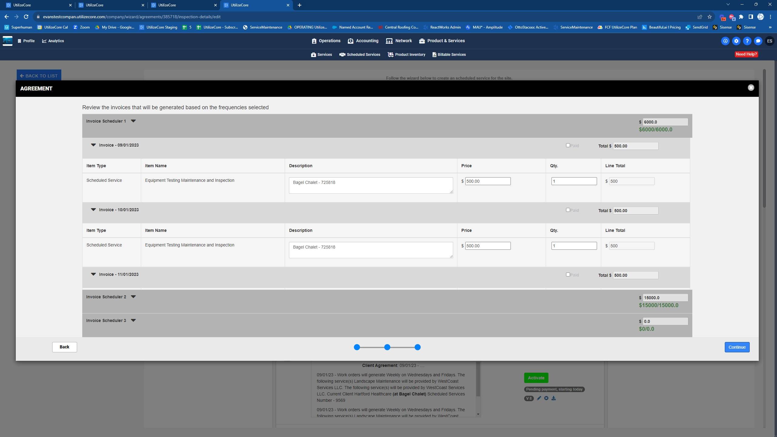Collapse Invoice Scheduler 1 section
This screenshot has width=777, height=437.
133,121
